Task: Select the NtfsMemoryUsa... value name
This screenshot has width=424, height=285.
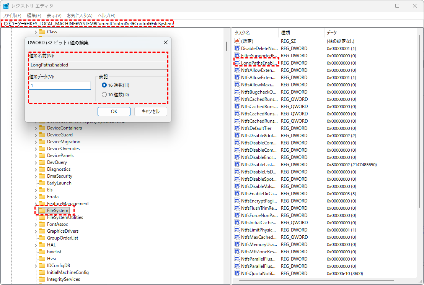Action: 259,244
